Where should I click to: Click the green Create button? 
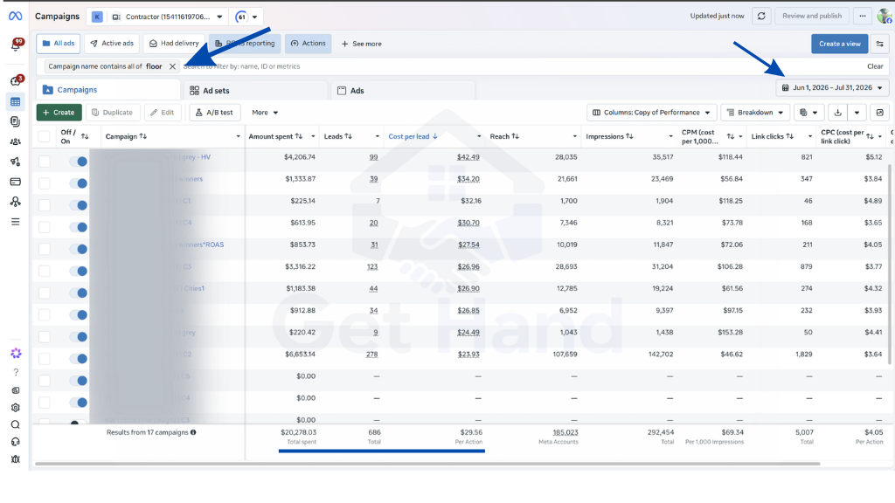(x=59, y=113)
